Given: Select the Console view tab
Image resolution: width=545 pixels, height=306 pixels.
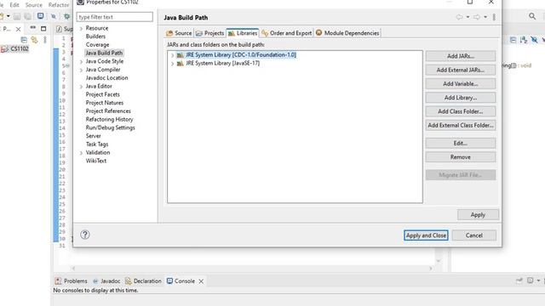Looking at the screenshot, I should 181,280.
